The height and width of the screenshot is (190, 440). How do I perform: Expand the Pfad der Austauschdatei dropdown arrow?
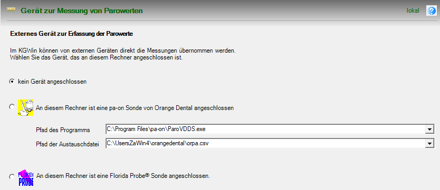click(429, 143)
